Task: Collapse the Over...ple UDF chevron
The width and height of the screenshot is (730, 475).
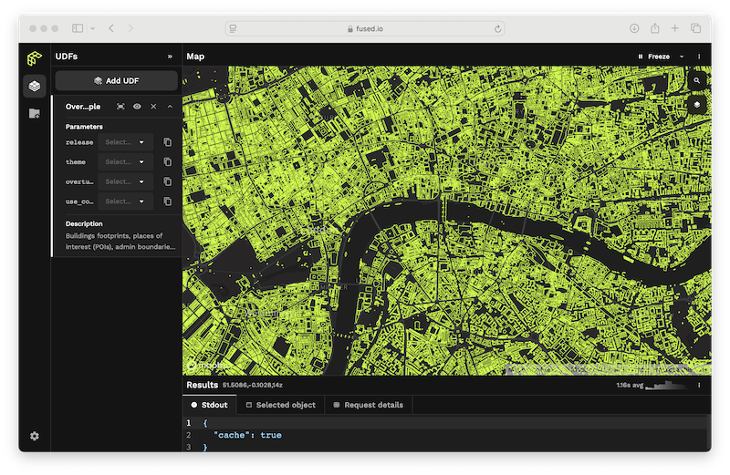Action: 170,107
